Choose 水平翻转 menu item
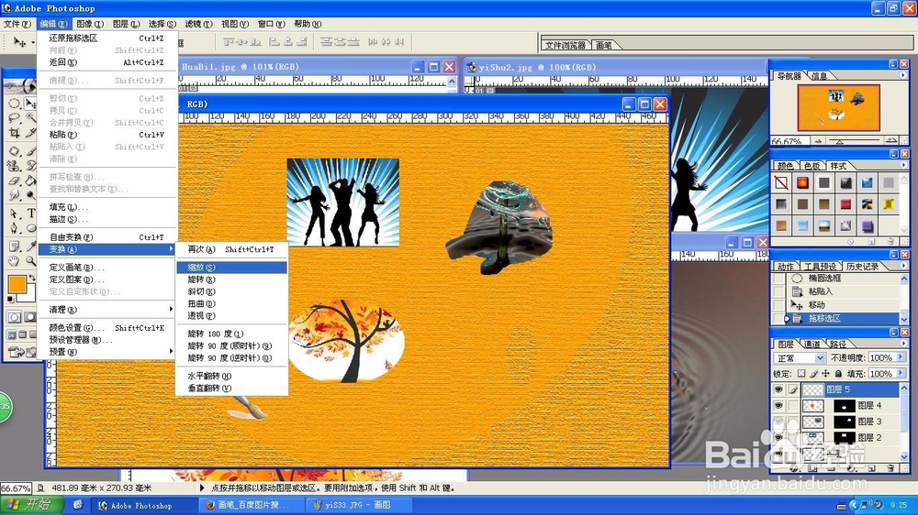This screenshot has width=918, height=515. [x=232, y=376]
